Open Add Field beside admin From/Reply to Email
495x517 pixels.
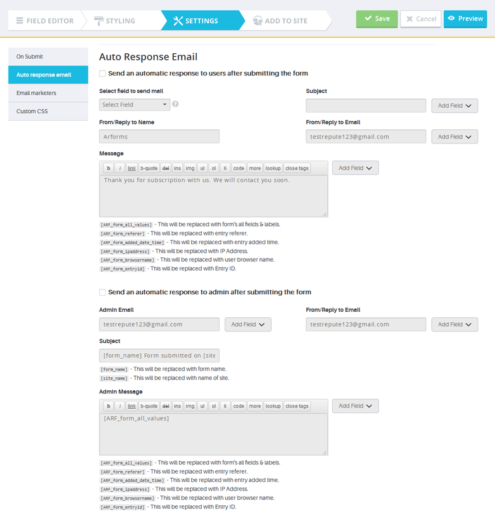point(454,325)
